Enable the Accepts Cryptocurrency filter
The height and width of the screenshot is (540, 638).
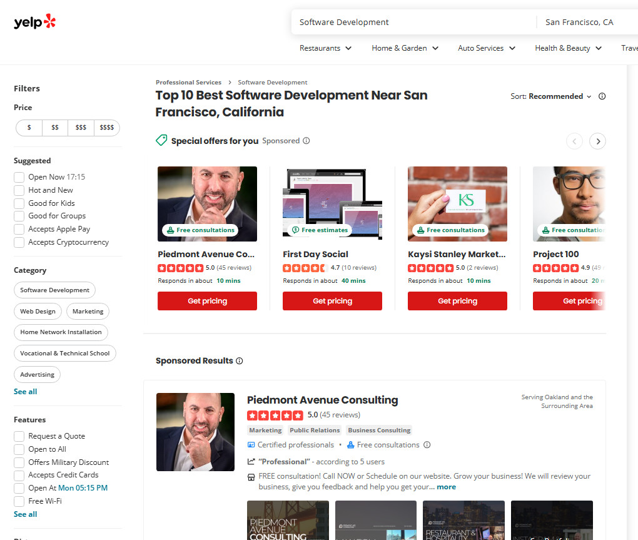click(19, 242)
